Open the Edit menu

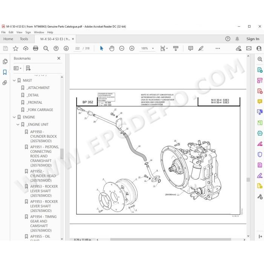(11, 32)
